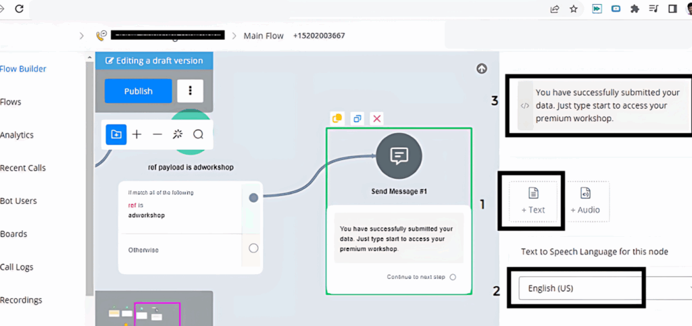This screenshot has width=692, height=326.
Task: Delete node with the red X icon
Action: 377,119
